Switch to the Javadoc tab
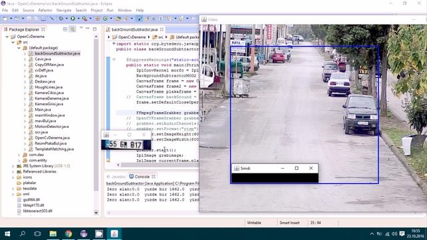Screen dimensions: 427x240 [x=116, y=177]
